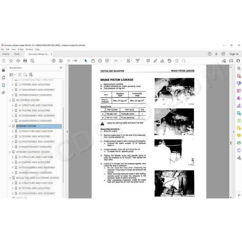
Task: Add star bookmark to the file
Action: pyautogui.click(x=11, y=61)
